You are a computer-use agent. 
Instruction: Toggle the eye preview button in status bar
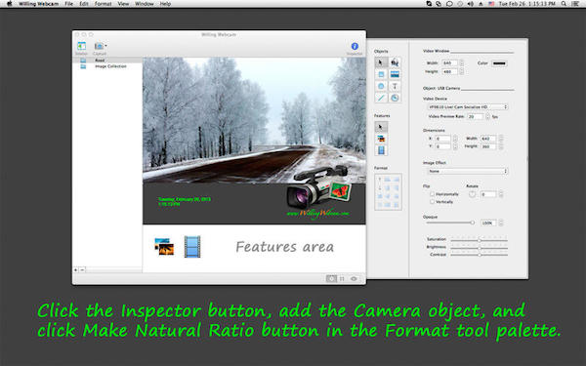pos(354,278)
